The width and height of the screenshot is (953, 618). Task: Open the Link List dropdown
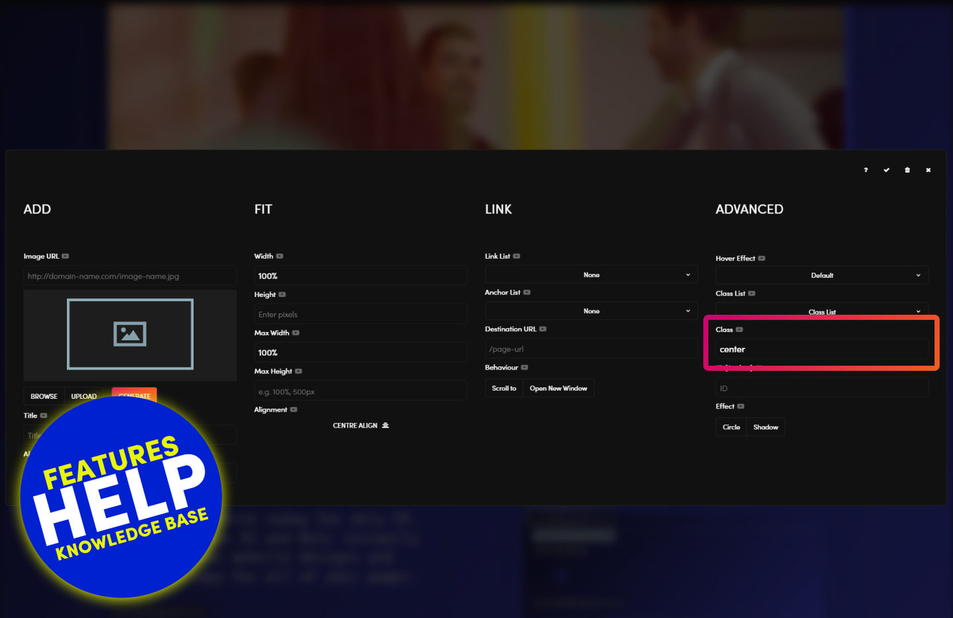tap(591, 275)
